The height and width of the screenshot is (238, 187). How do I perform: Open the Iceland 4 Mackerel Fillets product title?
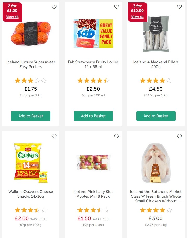pos(156,64)
